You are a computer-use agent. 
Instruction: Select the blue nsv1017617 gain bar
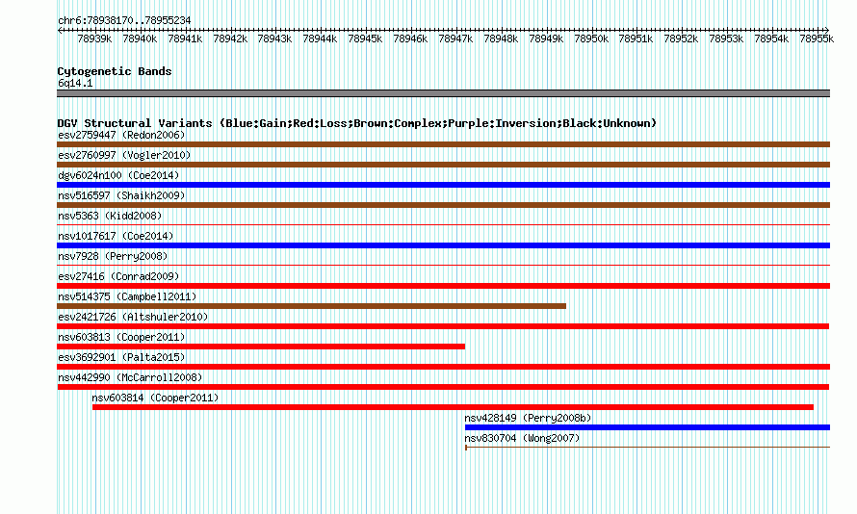click(443, 245)
